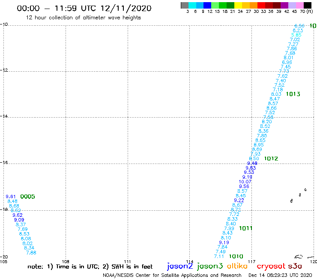Image resolution: width=317 pixels, height=279 pixels.
Task: Click the wave height value 7.49
Action: [221, 252]
